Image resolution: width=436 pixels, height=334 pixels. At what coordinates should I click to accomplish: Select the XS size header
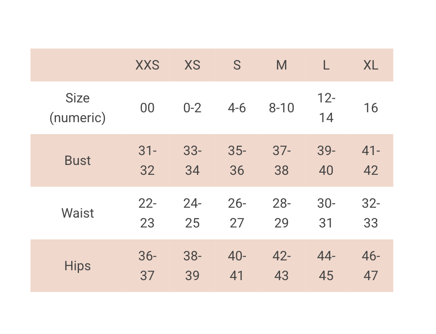[x=192, y=65]
